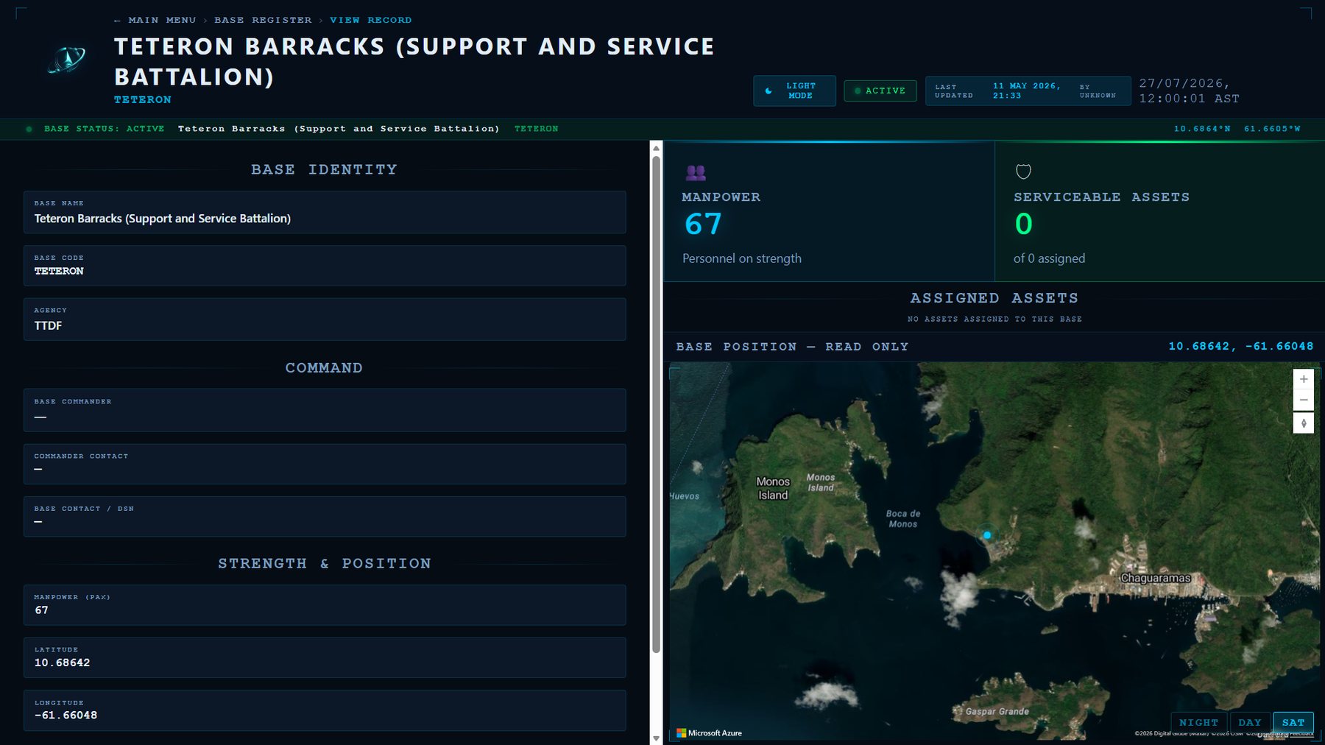Switch map to SAT satellite style
Viewport: 1325px width, 745px height.
coord(1293,722)
